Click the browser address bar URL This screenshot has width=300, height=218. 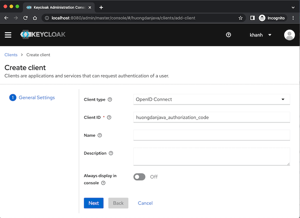123,18
